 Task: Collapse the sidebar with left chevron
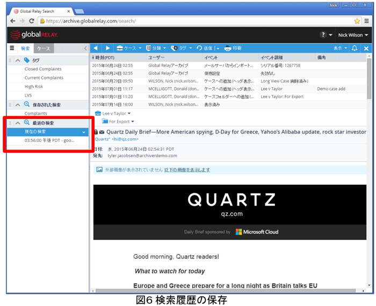(85, 48)
